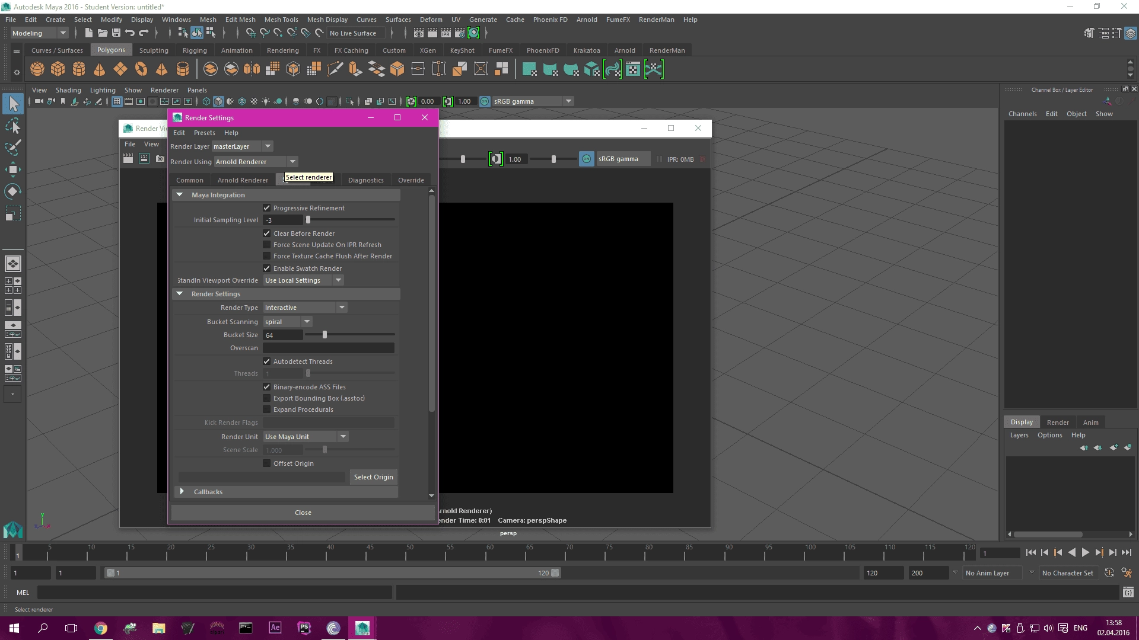Enable Export Bounding Box (.asstoc) checkbox

pyautogui.click(x=267, y=398)
